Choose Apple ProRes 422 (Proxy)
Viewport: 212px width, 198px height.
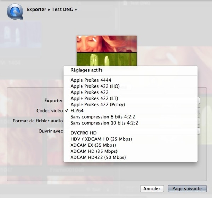click(x=131, y=104)
